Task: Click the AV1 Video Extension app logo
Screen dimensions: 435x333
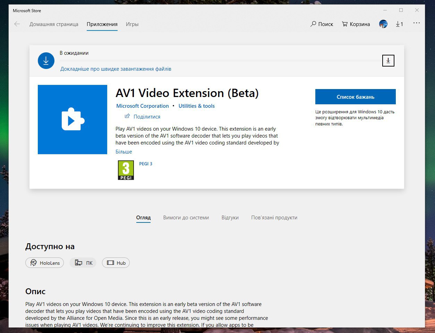Action: pyautogui.click(x=72, y=120)
